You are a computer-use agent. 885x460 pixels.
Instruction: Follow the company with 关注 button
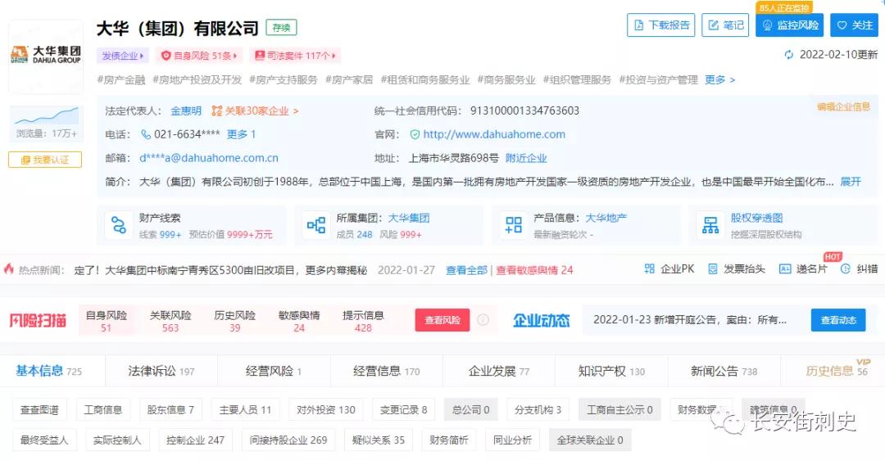[x=855, y=25]
